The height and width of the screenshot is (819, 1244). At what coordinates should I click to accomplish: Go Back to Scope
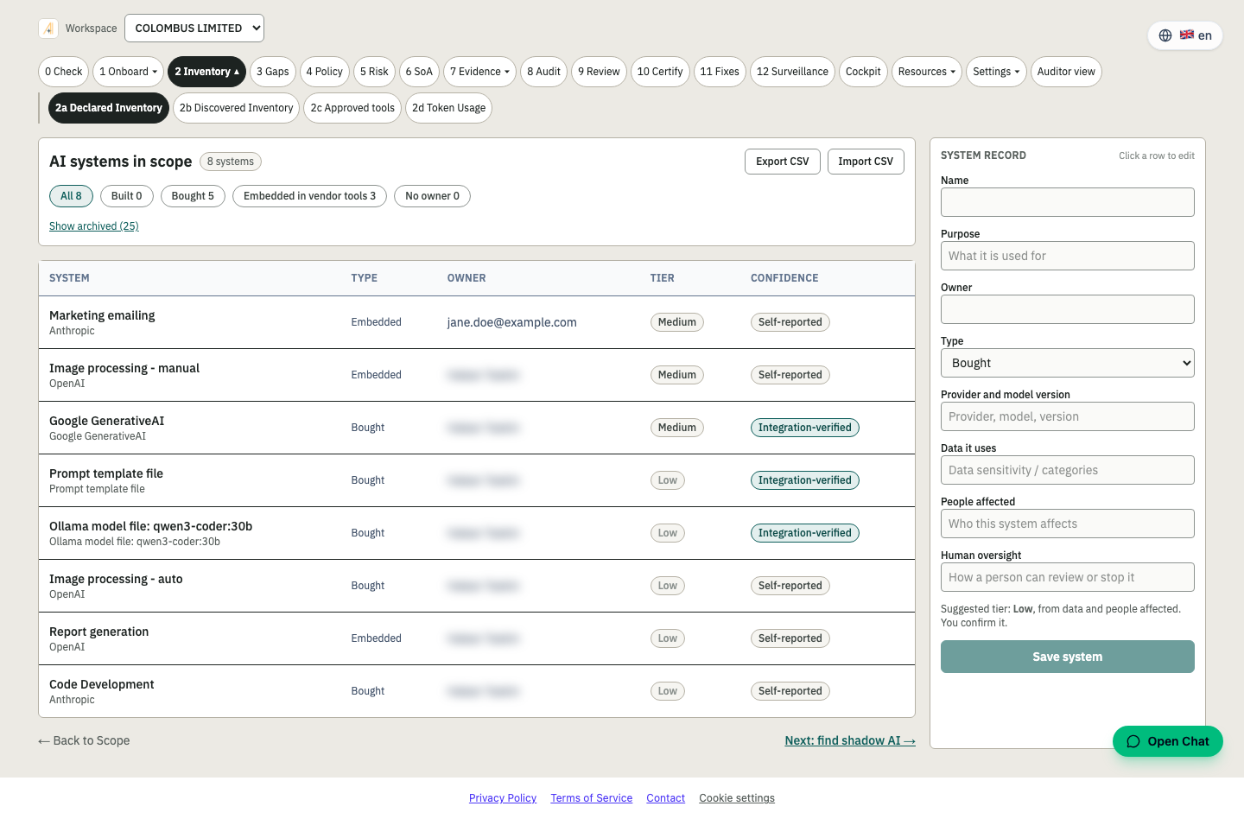[84, 740]
